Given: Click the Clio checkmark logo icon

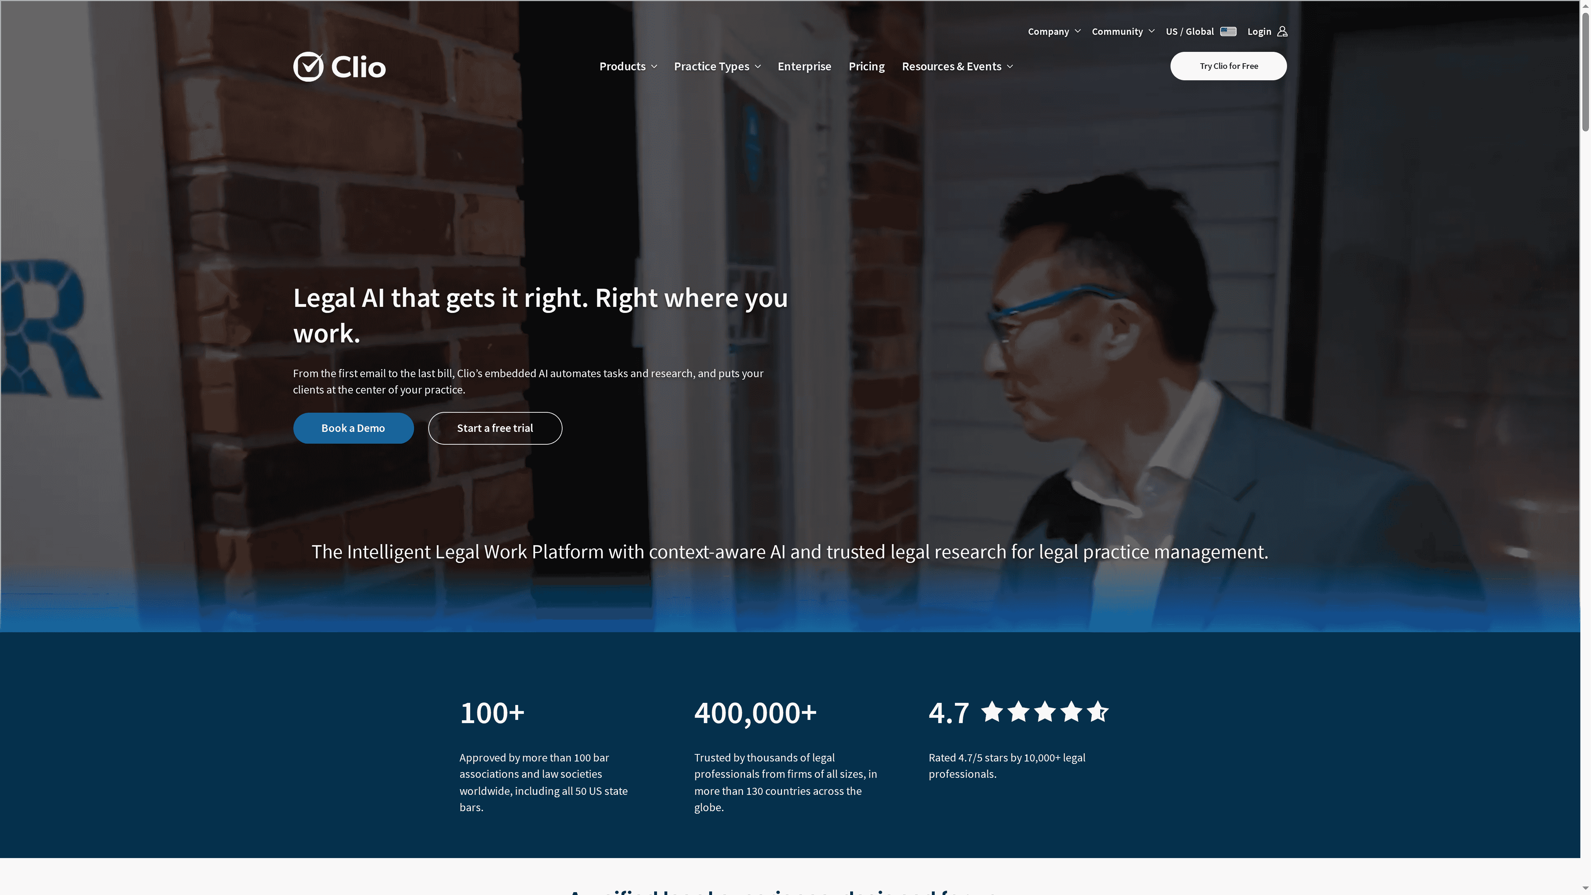Looking at the screenshot, I should point(308,66).
